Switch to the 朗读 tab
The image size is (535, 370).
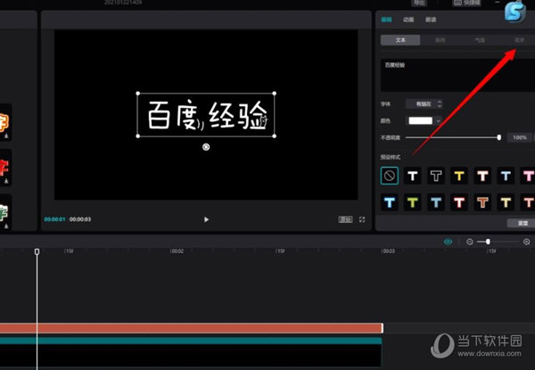click(x=431, y=20)
